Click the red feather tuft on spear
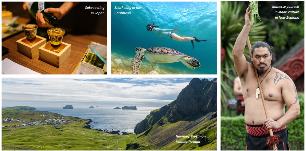The height and width of the screenshot is (151, 306). 273,141
